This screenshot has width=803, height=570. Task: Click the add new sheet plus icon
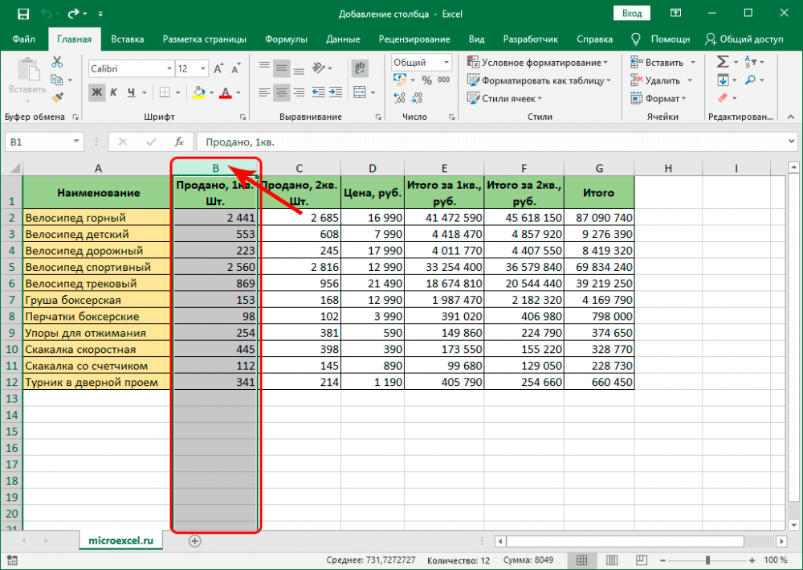tap(194, 541)
